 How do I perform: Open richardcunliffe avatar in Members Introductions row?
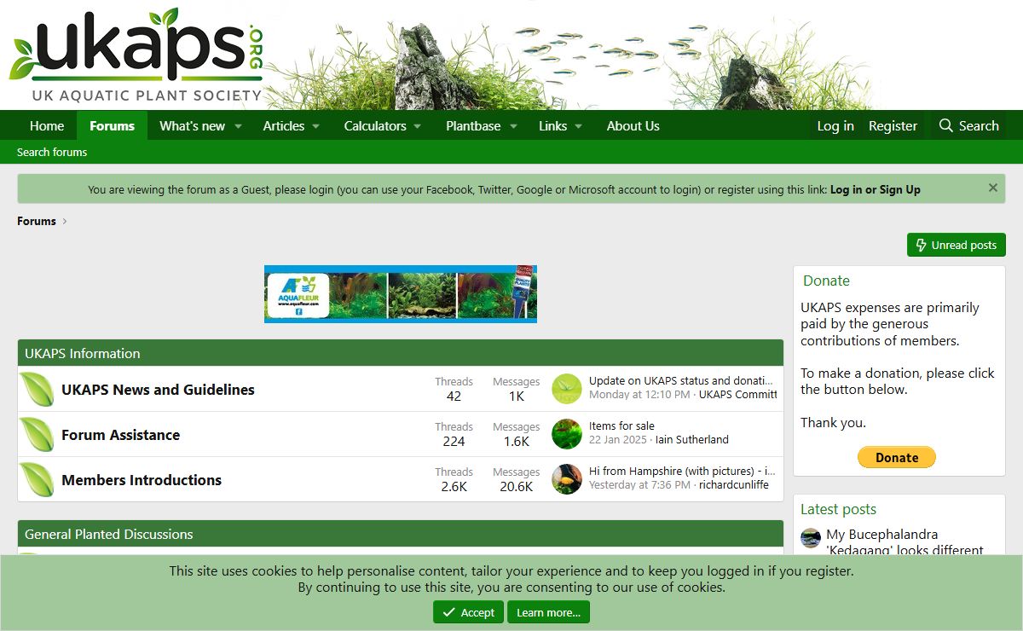[567, 479]
